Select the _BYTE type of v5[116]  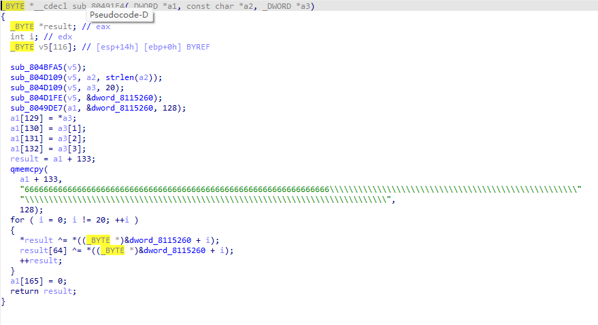pos(22,47)
